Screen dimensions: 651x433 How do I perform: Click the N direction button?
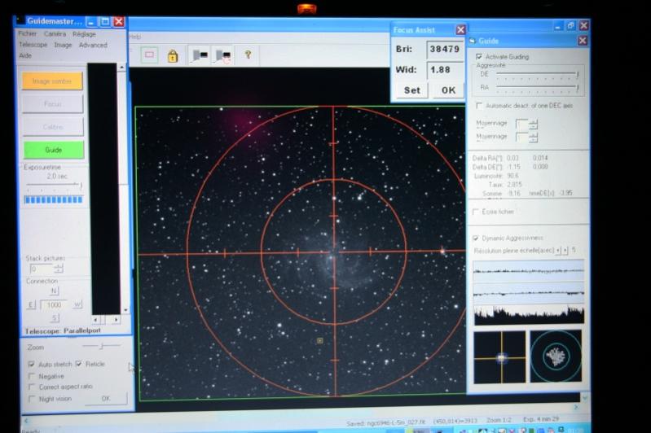point(54,291)
